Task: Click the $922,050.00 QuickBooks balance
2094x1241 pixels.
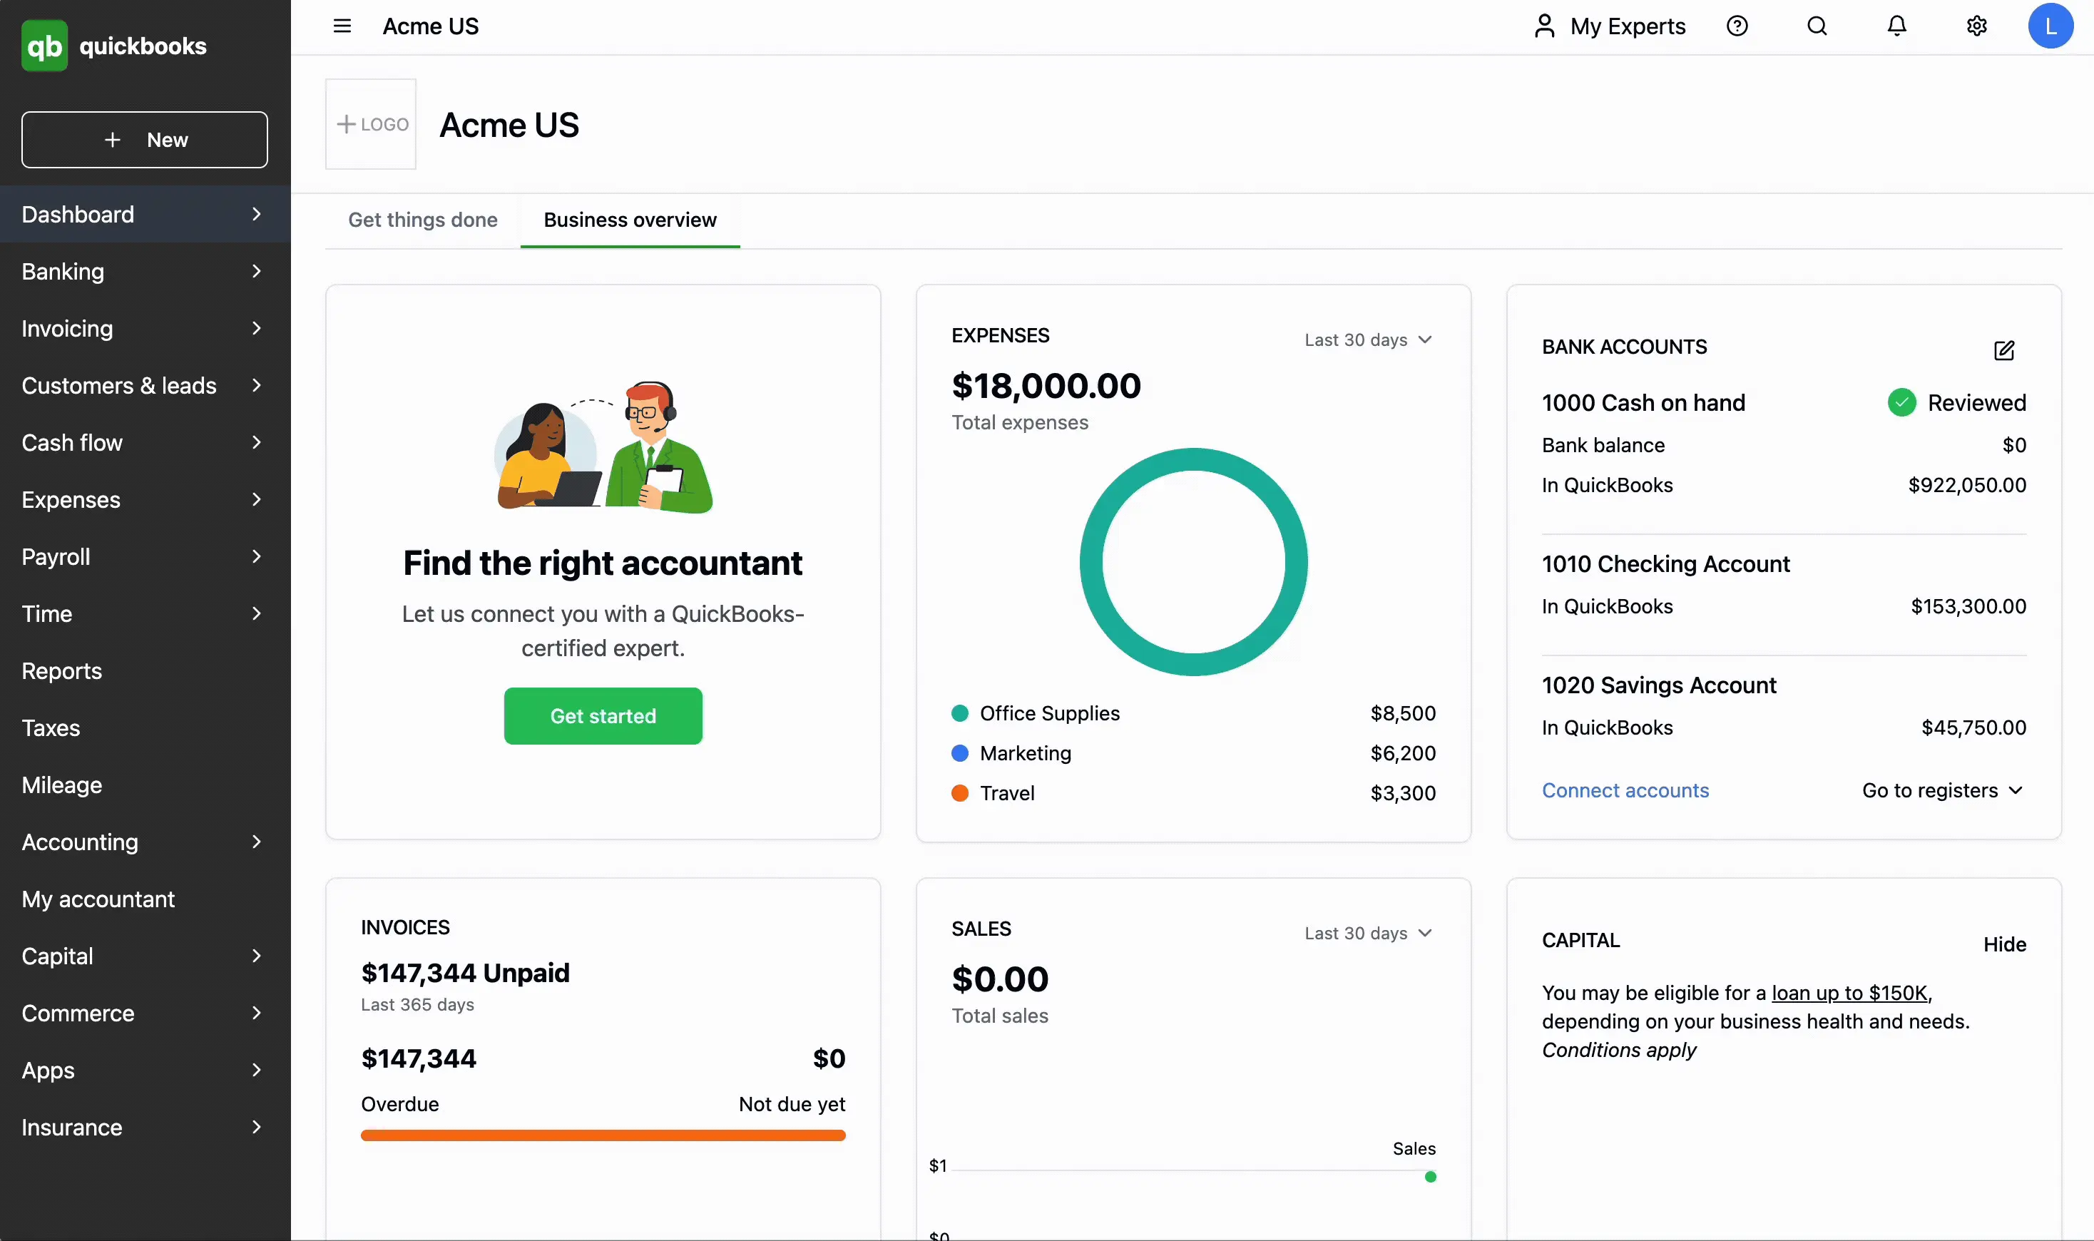Action: [1967, 485]
